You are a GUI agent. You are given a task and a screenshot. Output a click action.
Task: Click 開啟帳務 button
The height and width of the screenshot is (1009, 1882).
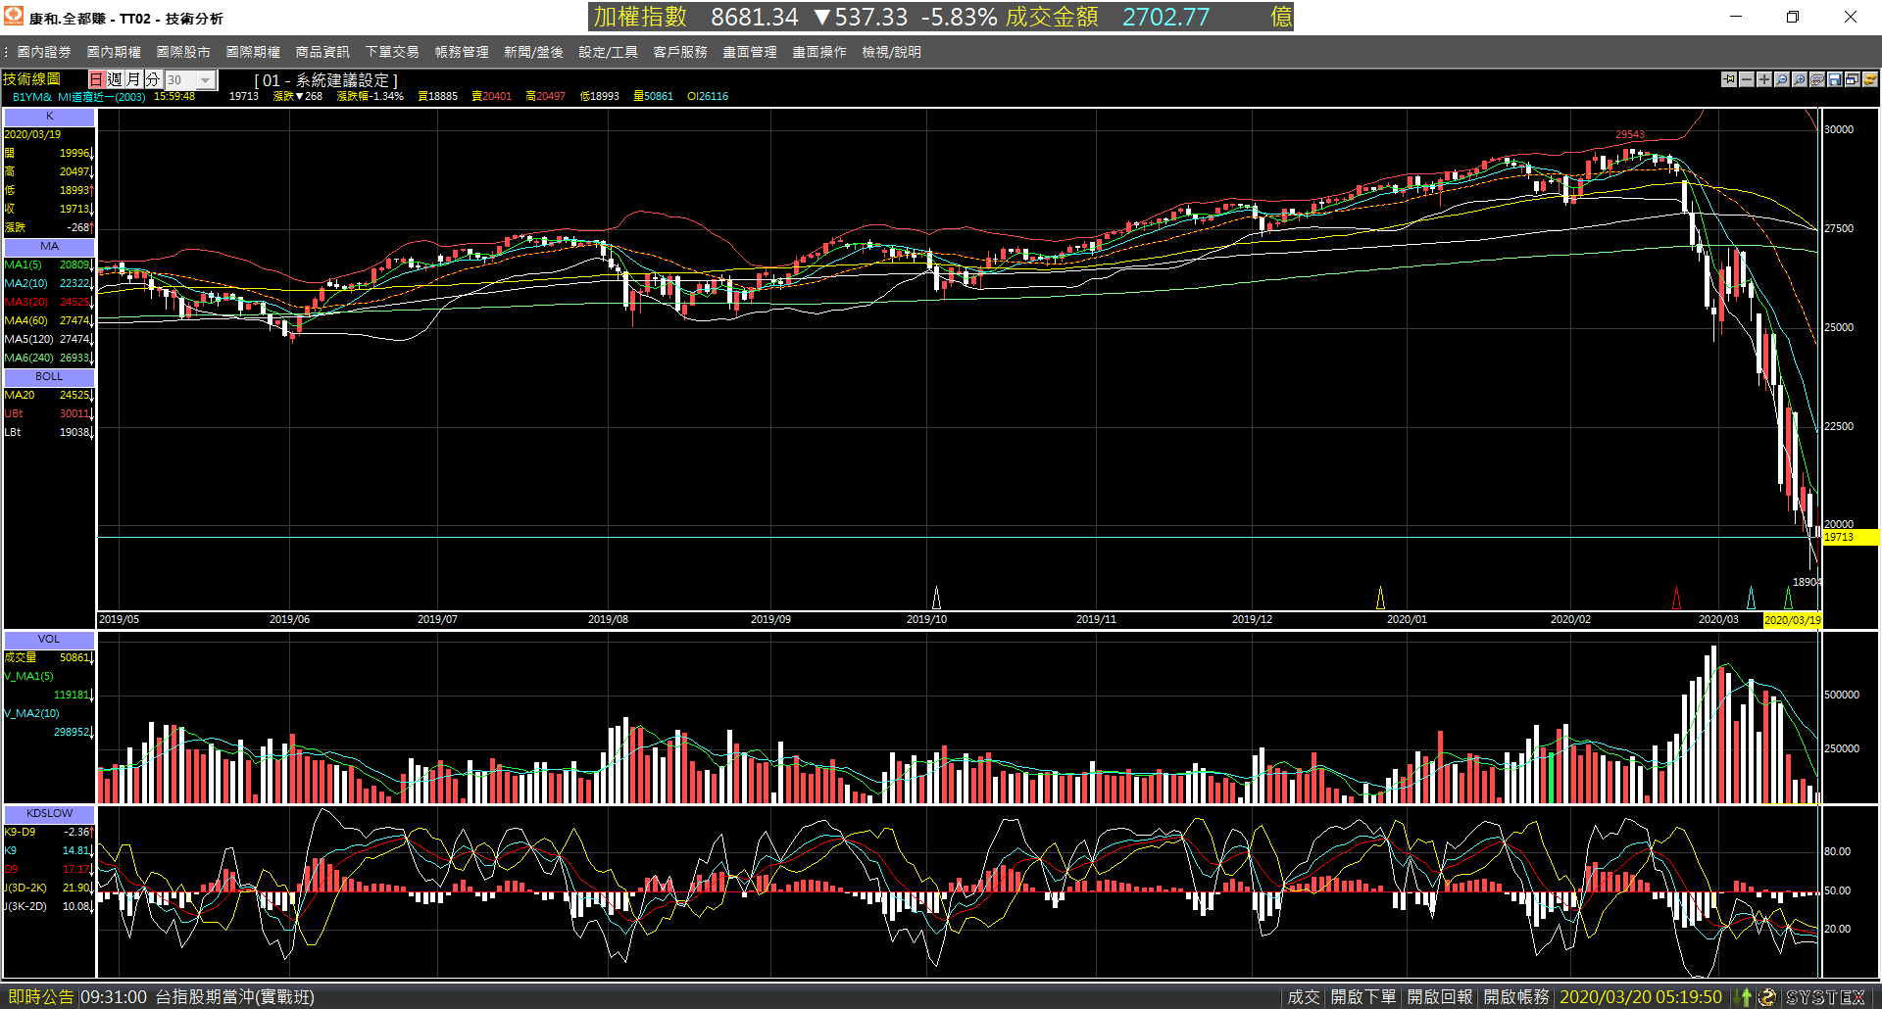pos(1516,996)
